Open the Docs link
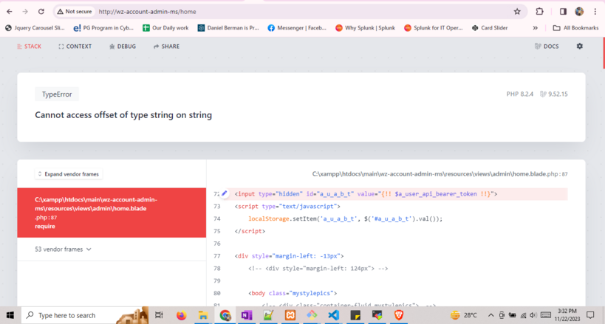The image size is (605, 324). coord(547,46)
